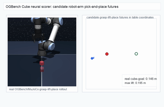Click the green hollow goal circle

(136, 54)
